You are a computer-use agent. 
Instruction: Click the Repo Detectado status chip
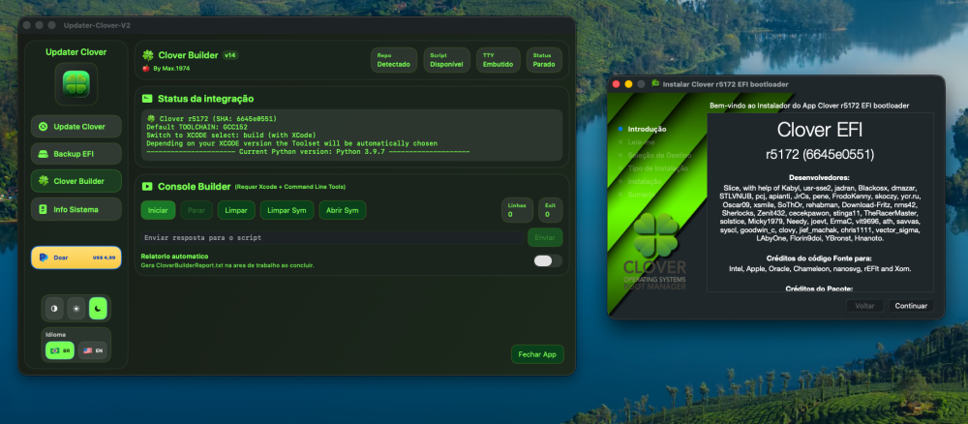point(393,60)
